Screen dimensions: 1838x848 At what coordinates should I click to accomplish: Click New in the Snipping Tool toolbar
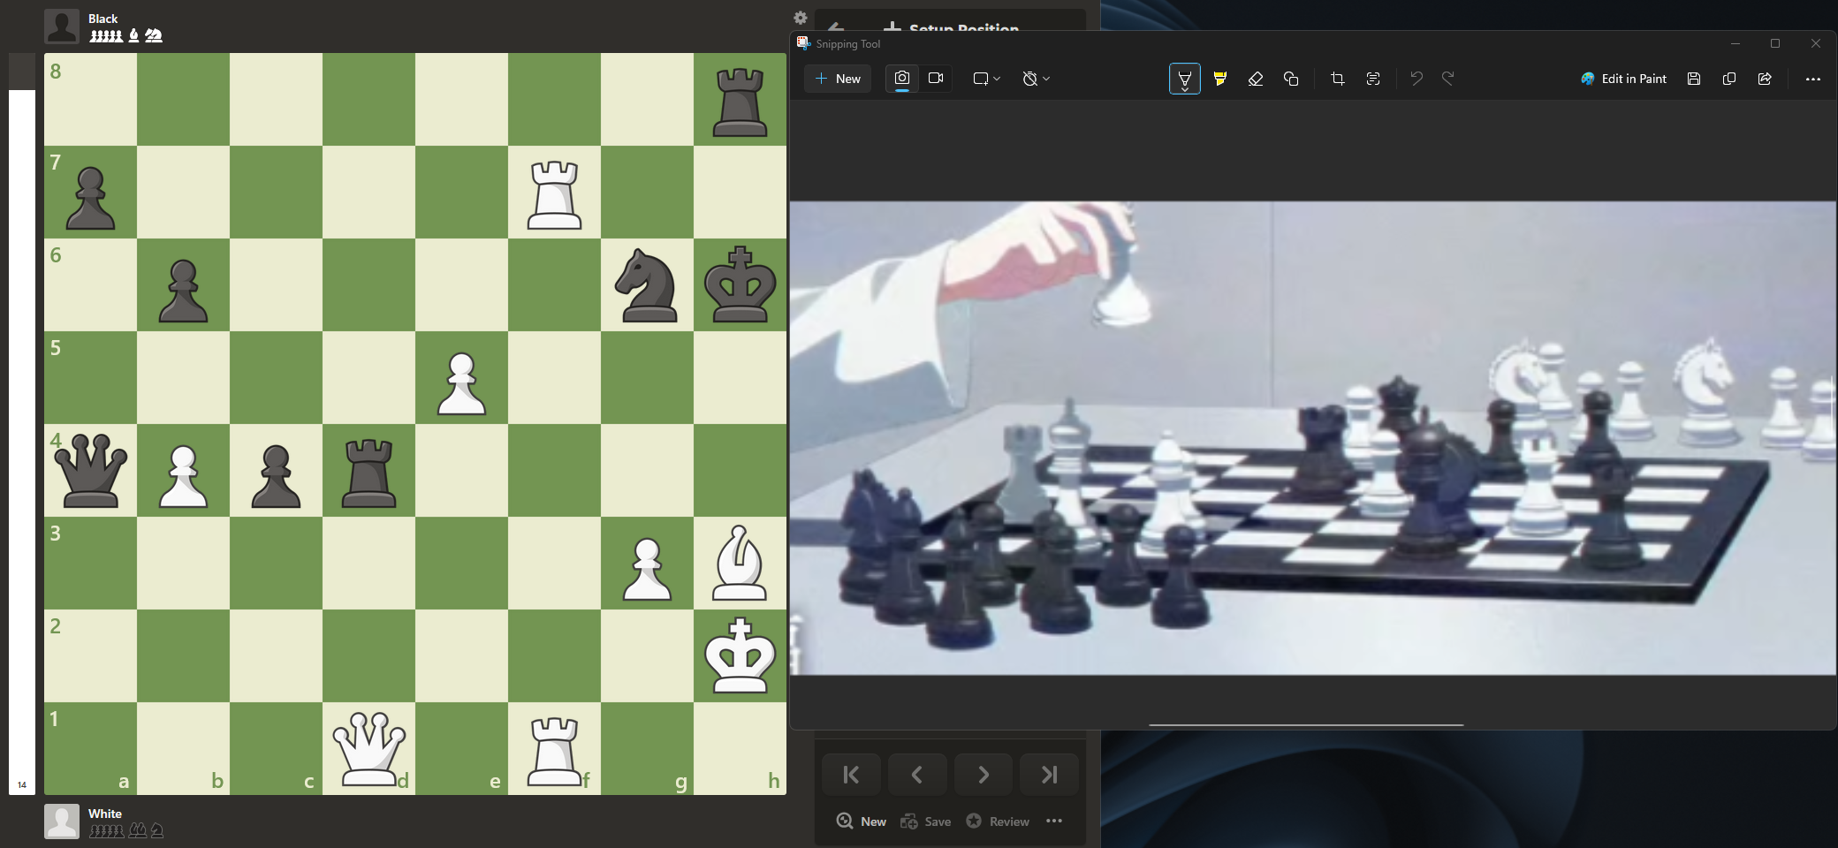click(x=838, y=79)
